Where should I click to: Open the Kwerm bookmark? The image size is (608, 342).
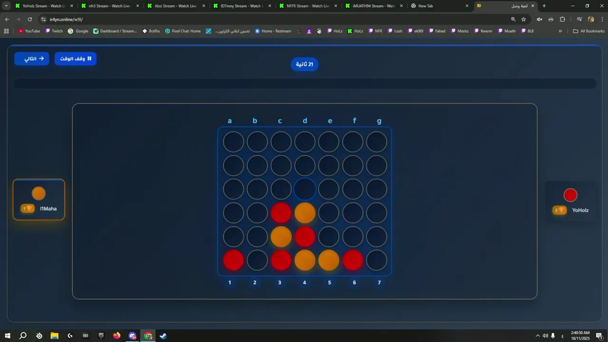coord(482,31)
